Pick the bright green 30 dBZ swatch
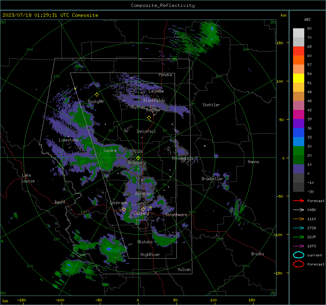This screenshot has width=326, height=305. [298, 151]
